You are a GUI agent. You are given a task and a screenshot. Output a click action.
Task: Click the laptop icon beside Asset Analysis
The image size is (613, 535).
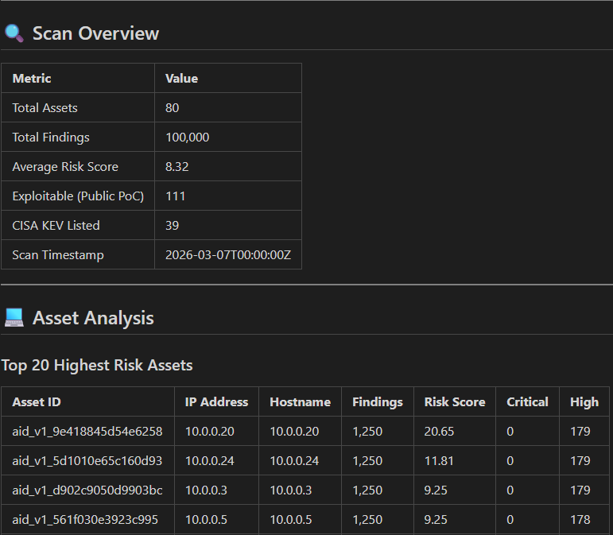point(14,318)
